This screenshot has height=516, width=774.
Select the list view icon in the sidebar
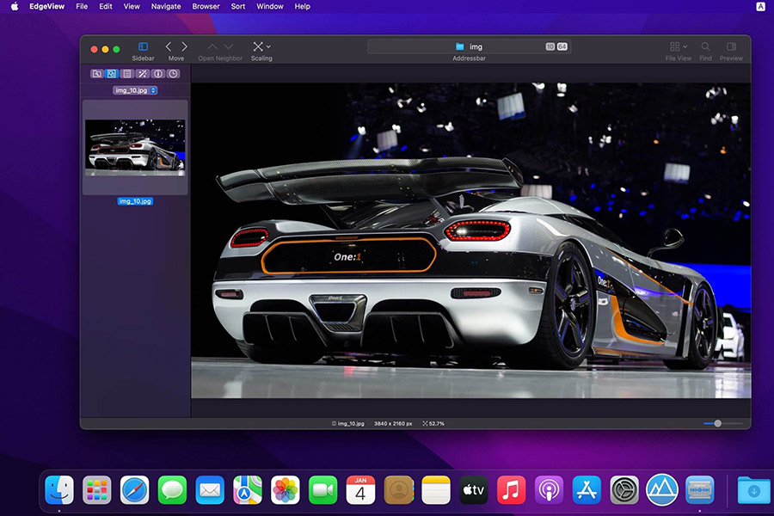[x=126, y=74]
